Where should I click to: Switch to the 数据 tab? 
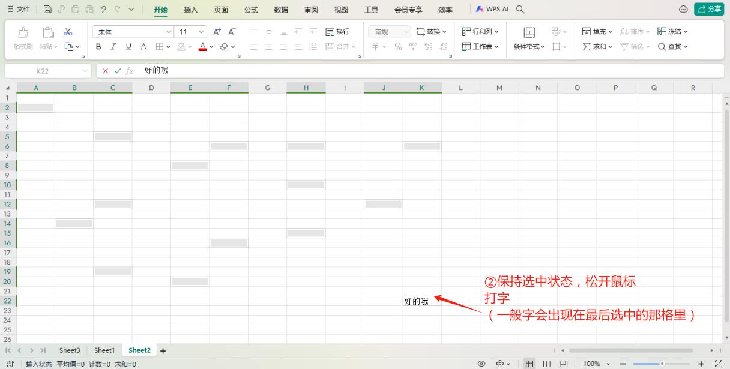281,10
